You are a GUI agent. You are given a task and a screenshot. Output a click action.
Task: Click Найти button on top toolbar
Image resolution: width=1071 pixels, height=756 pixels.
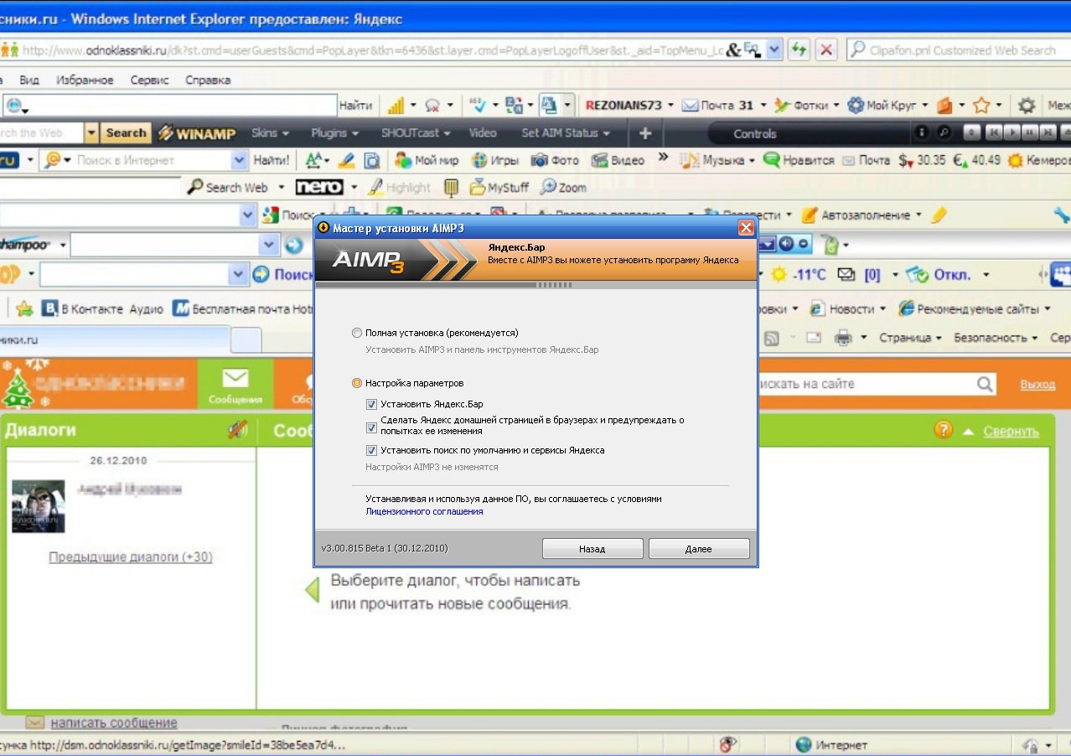[x=355, y=106]
